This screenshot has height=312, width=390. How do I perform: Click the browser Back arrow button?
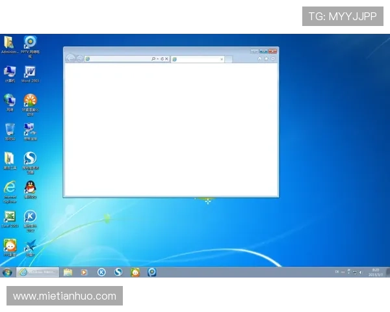click(70, 58)
